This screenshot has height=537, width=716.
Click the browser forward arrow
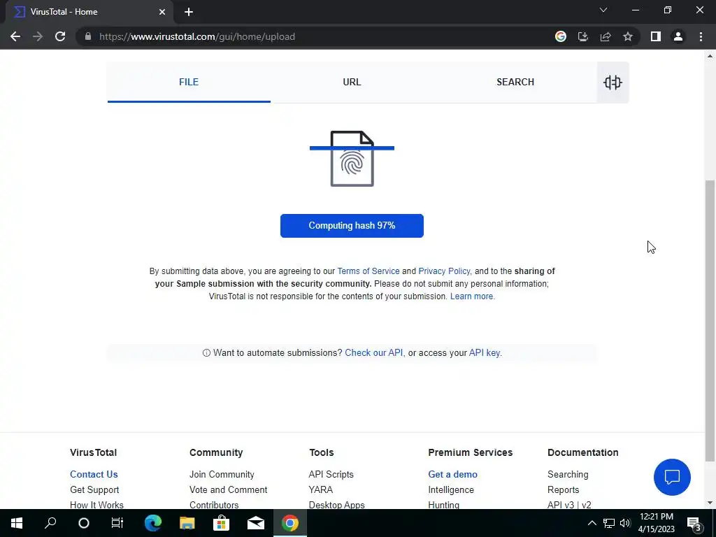[38, 36]
